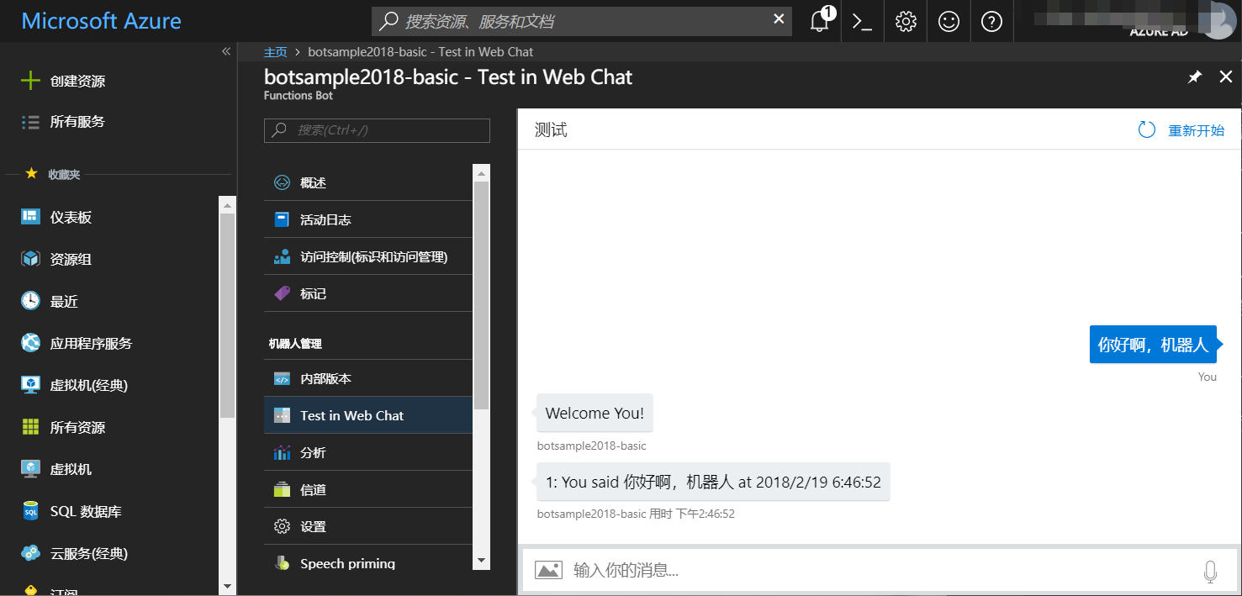This screenshot has height=596, width=1242.
Task: Clear the search box with the X icon
Action: coord(778,20)
